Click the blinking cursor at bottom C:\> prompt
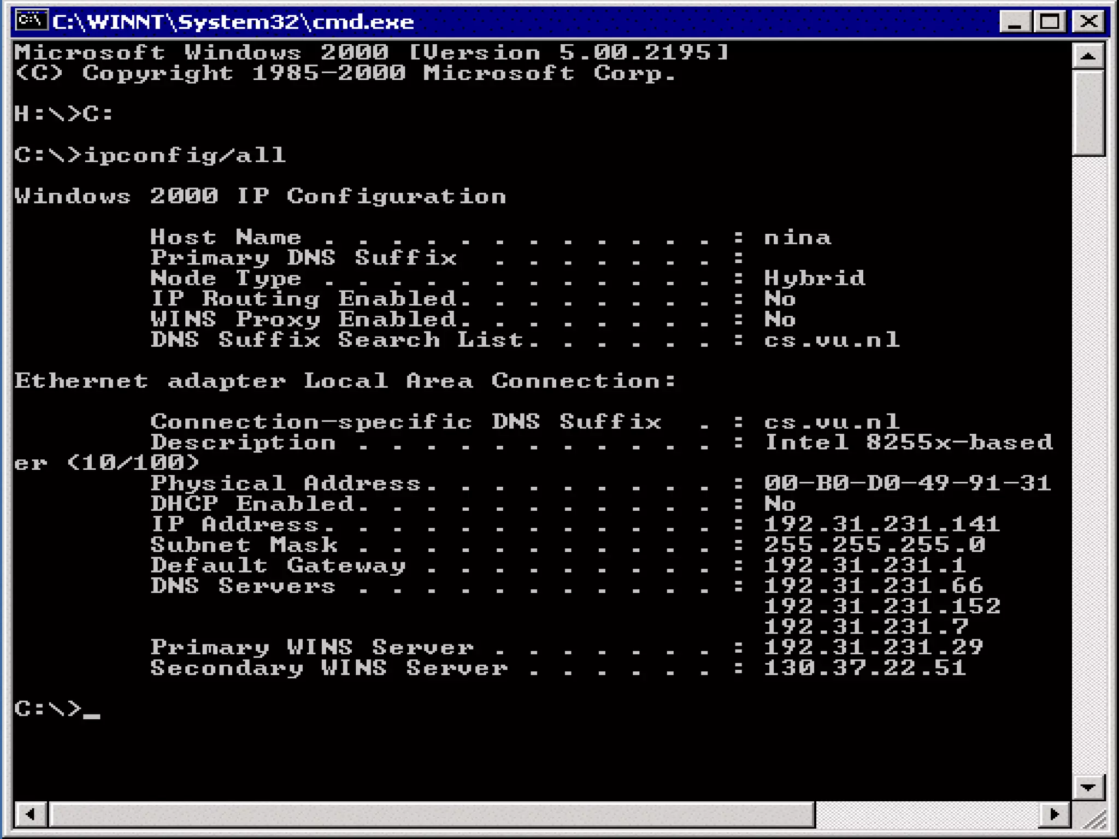This screenshot has width=1119, height=839. click(92, 714)
